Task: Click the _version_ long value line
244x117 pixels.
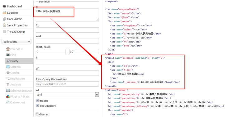Action: click(x=145, y=82)
